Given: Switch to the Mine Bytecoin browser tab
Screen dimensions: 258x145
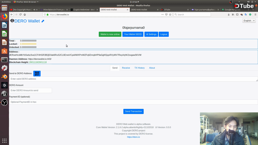Looking at the screenshot, I should pyautogui.click(x=54, y=10).
